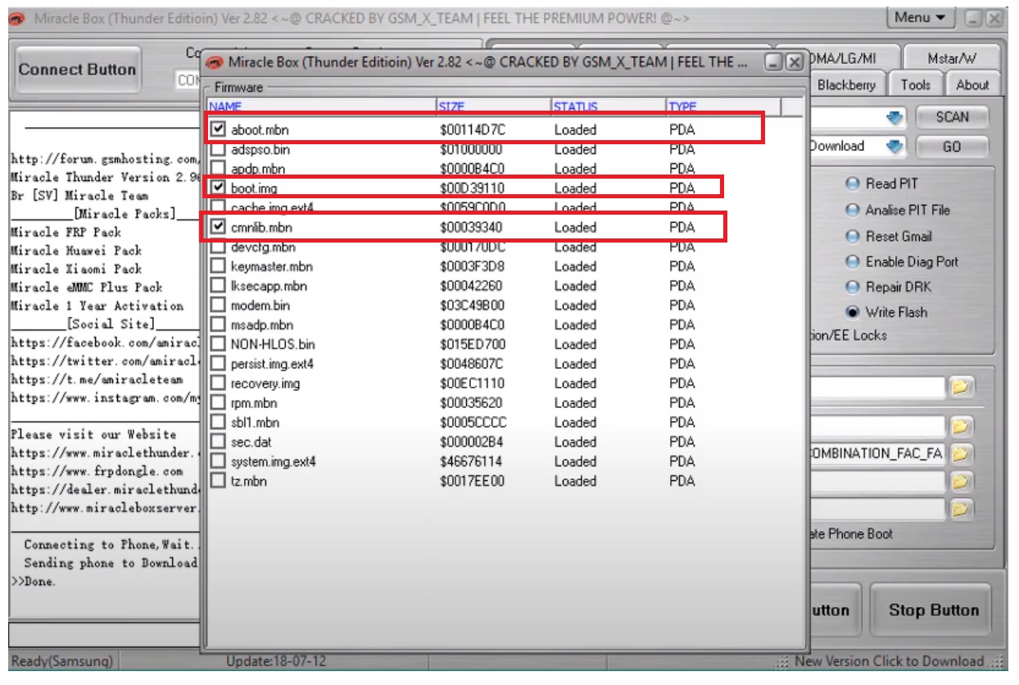Image resolution: width=1019 pixels, height=685 pixels.
Task: Click Update:18-07-12 in status bar
Action: pos(274,661)
